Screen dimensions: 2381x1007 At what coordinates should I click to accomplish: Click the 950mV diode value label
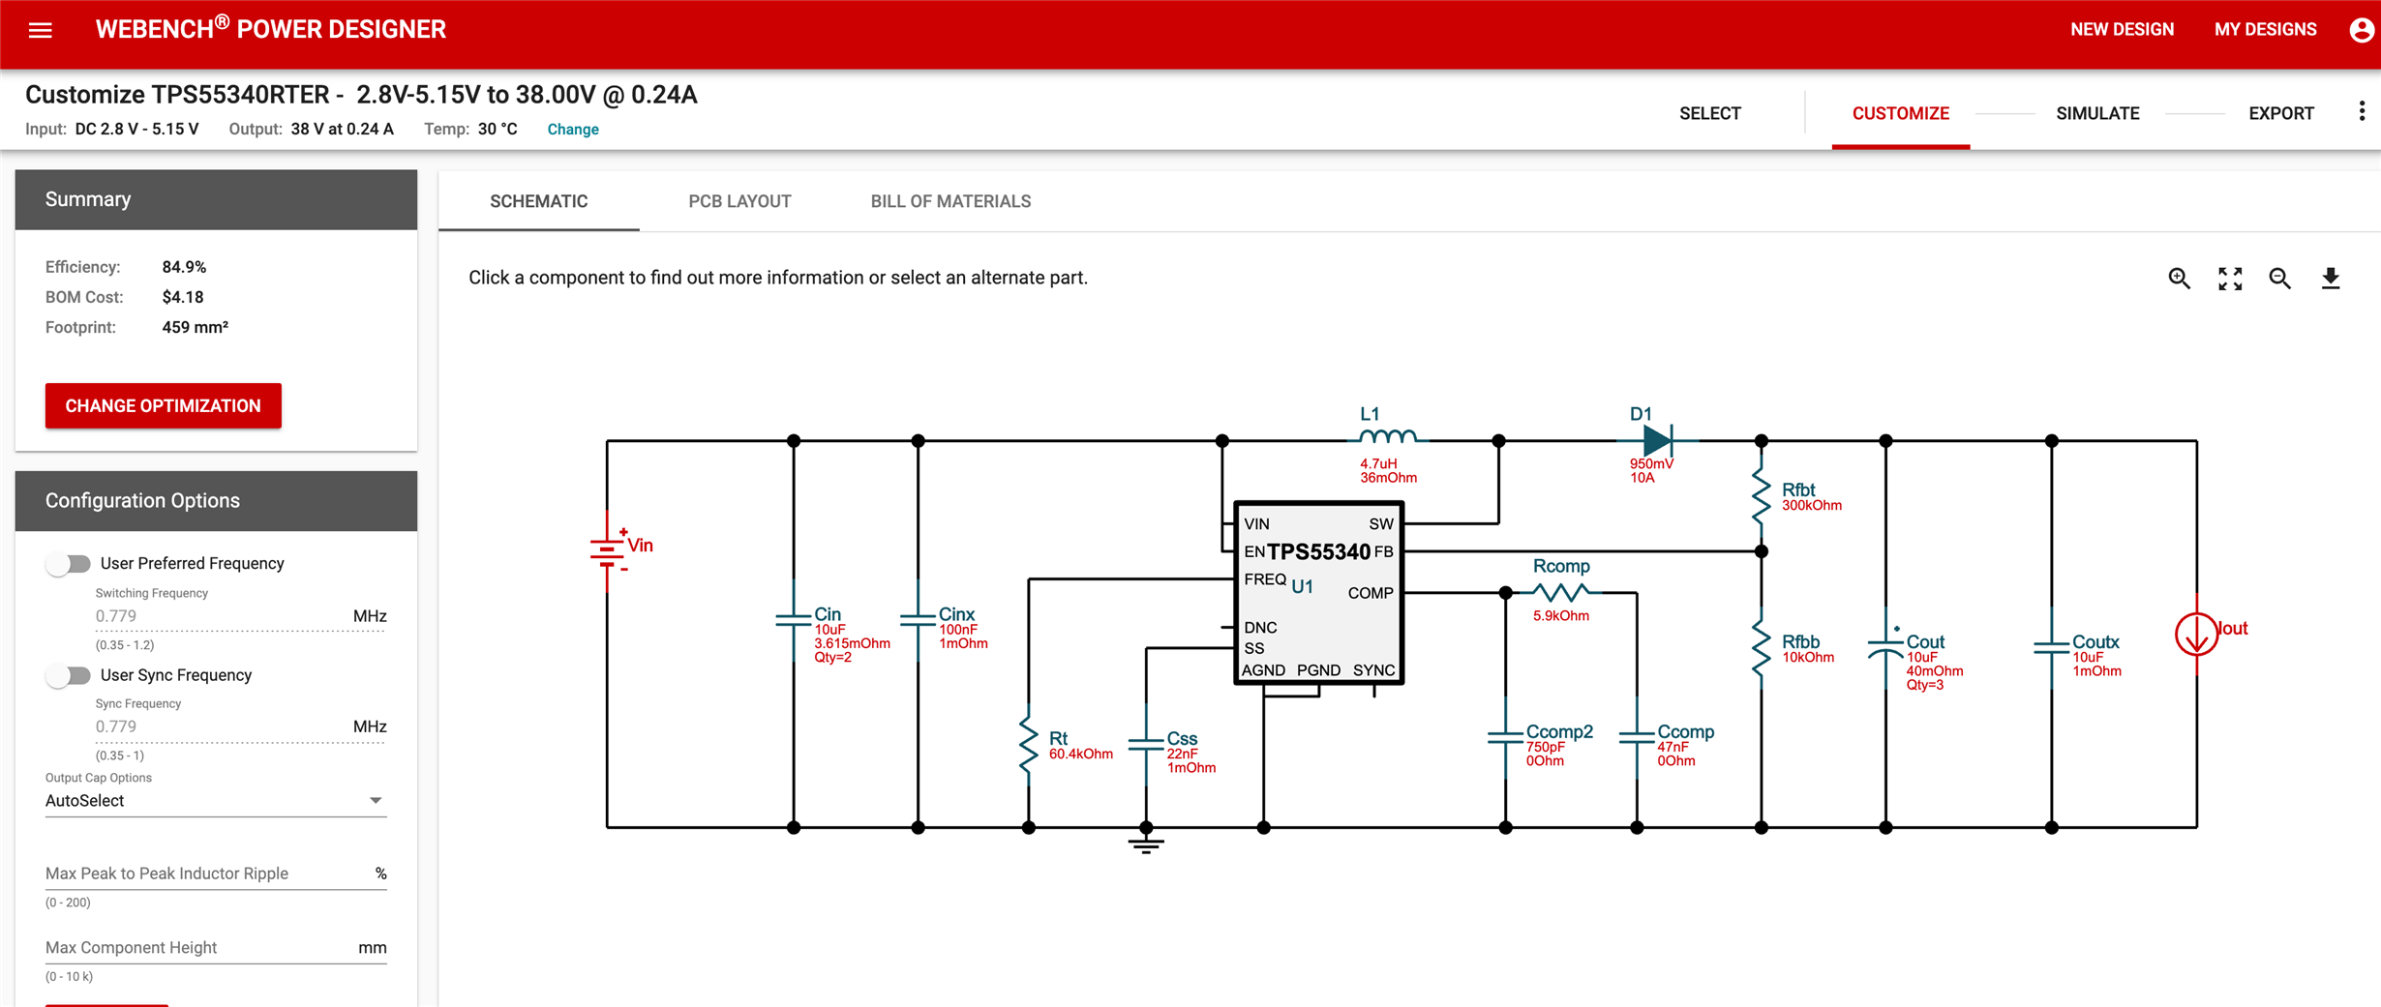[1651, 463]
